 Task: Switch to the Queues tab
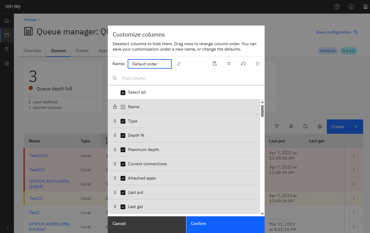point(59,51)
